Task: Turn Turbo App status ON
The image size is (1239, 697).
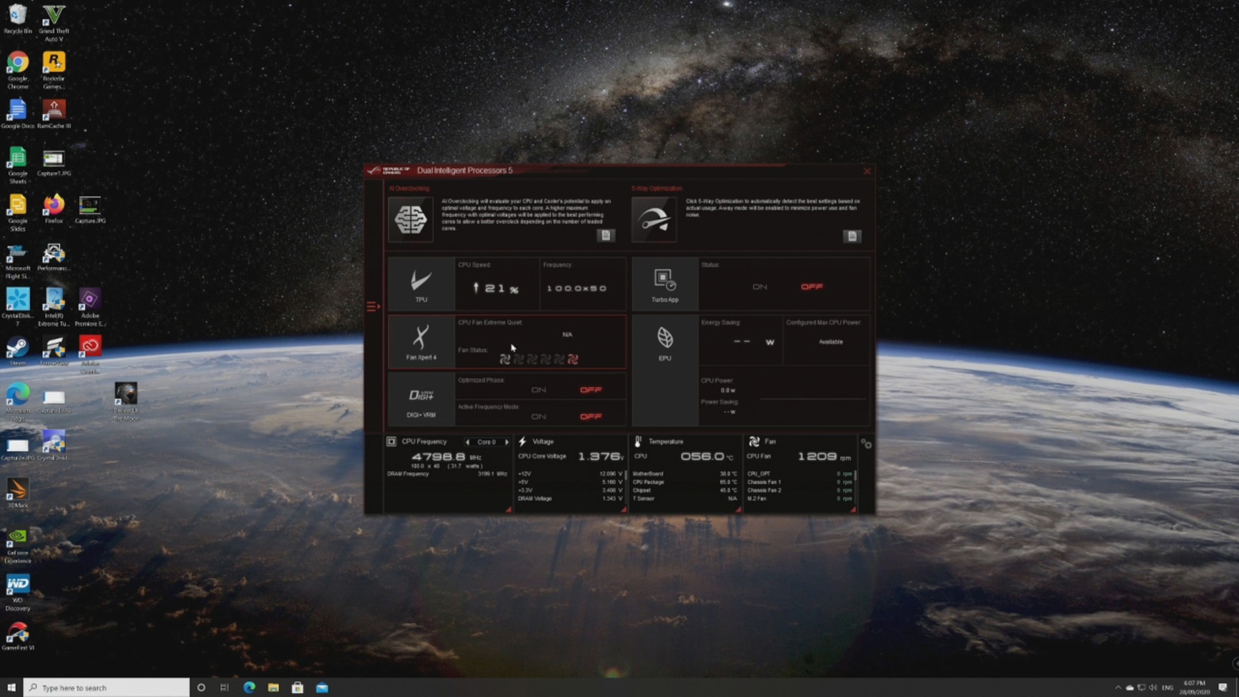Action: coord(760,287)
